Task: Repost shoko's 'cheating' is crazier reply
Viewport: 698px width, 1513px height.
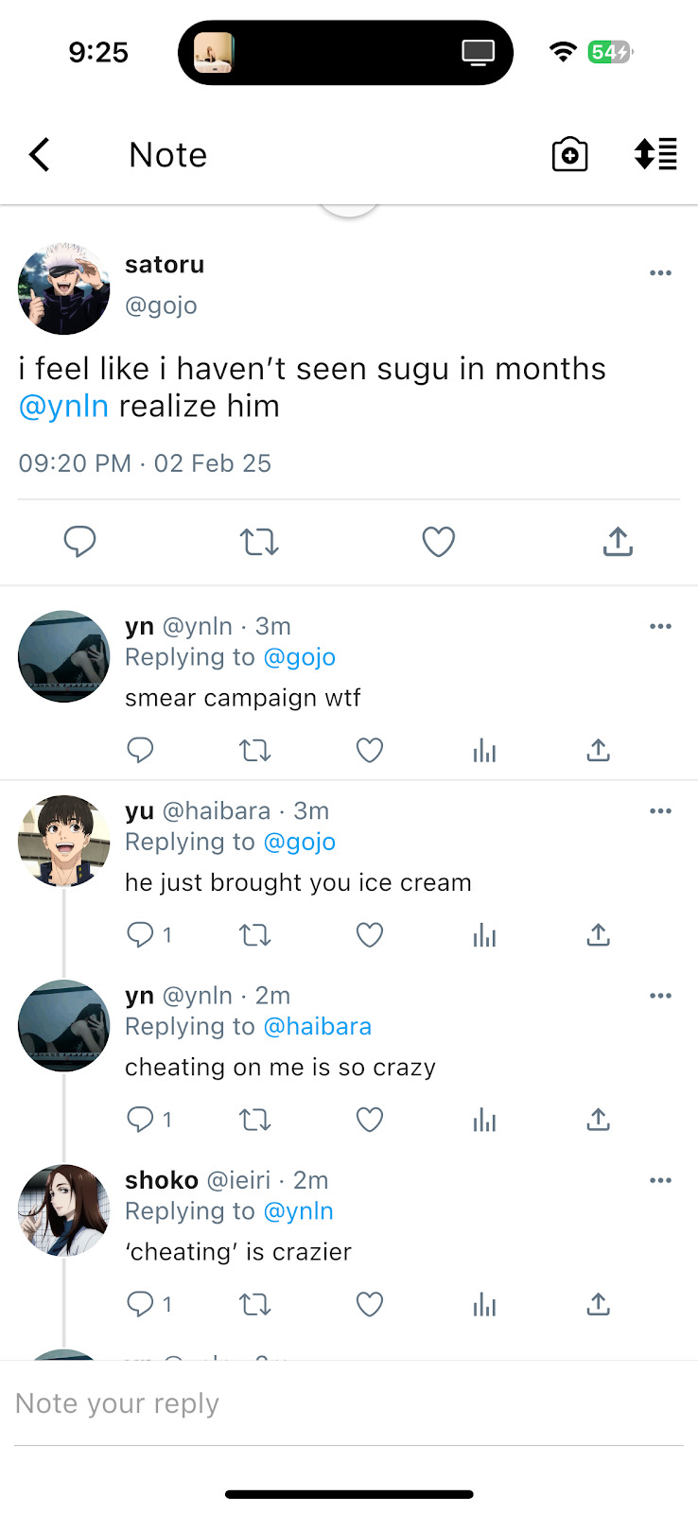Action: pyautogui.click(x=254, y=1305)
